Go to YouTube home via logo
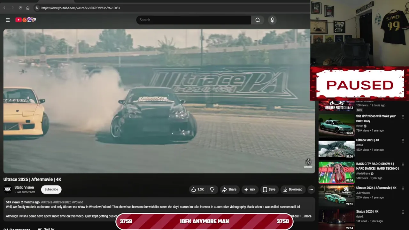This screenshot has width=409, height=230. pos(26,20)
